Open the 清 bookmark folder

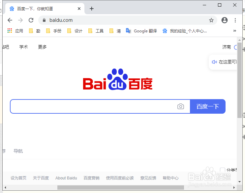pyautogui.click(x=115, y=31)
